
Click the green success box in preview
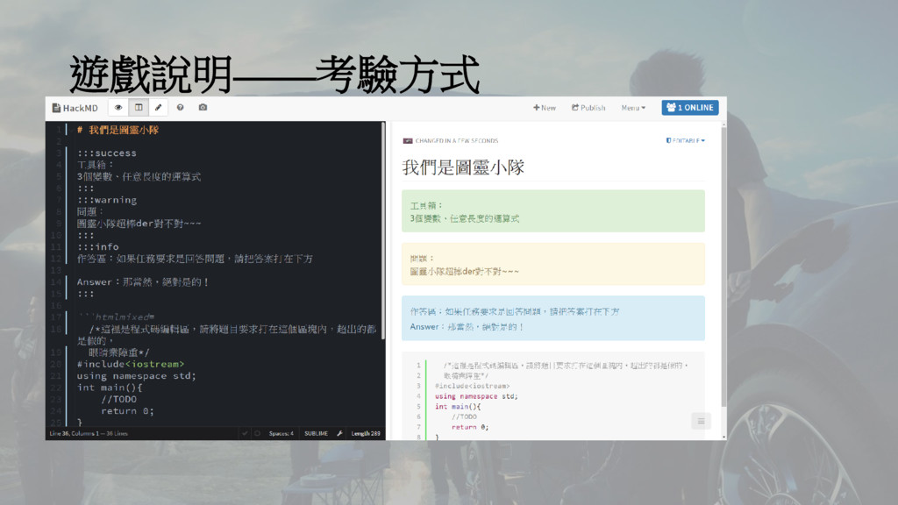tap(553, 211)
